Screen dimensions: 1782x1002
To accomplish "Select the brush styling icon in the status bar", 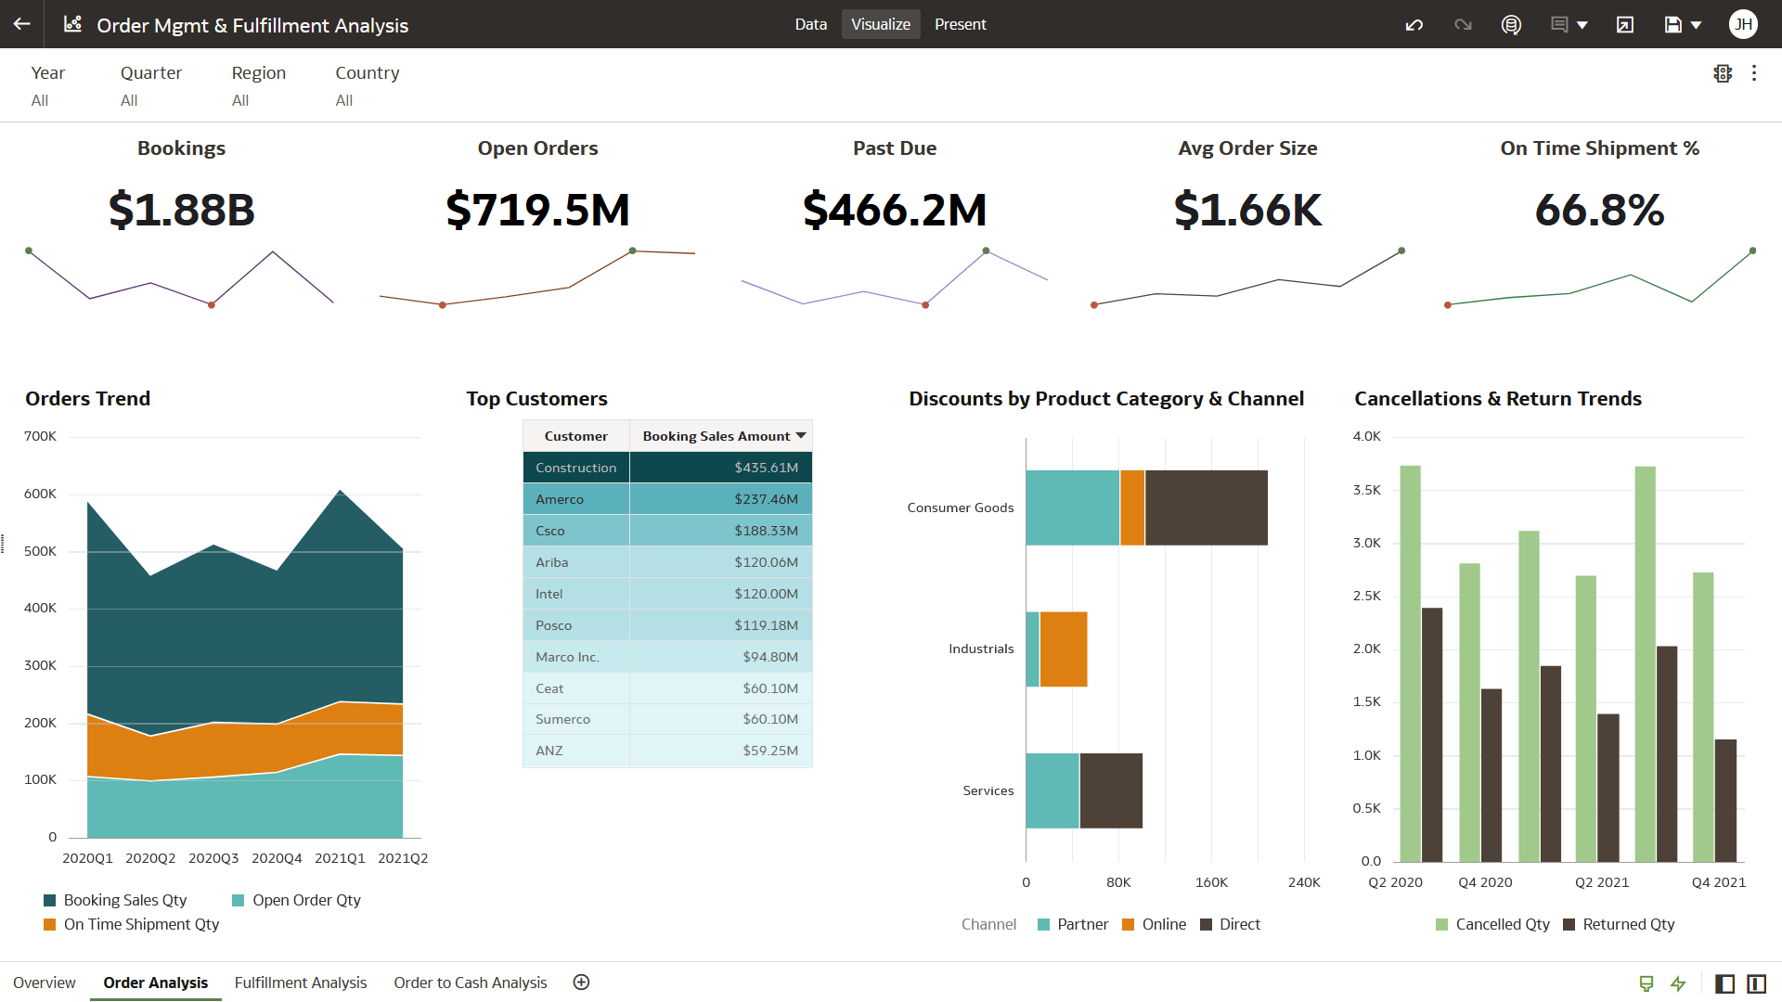I will click(x=1647, y=983).
